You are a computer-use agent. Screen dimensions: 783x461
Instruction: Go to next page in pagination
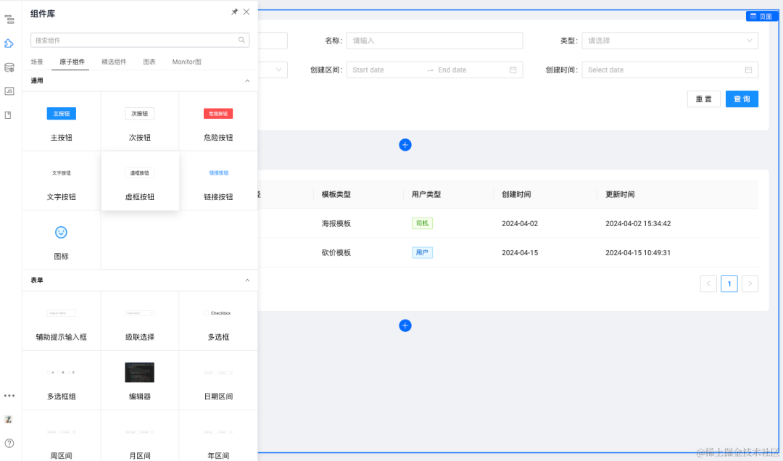pyautogui.click(x=750, y=283)
